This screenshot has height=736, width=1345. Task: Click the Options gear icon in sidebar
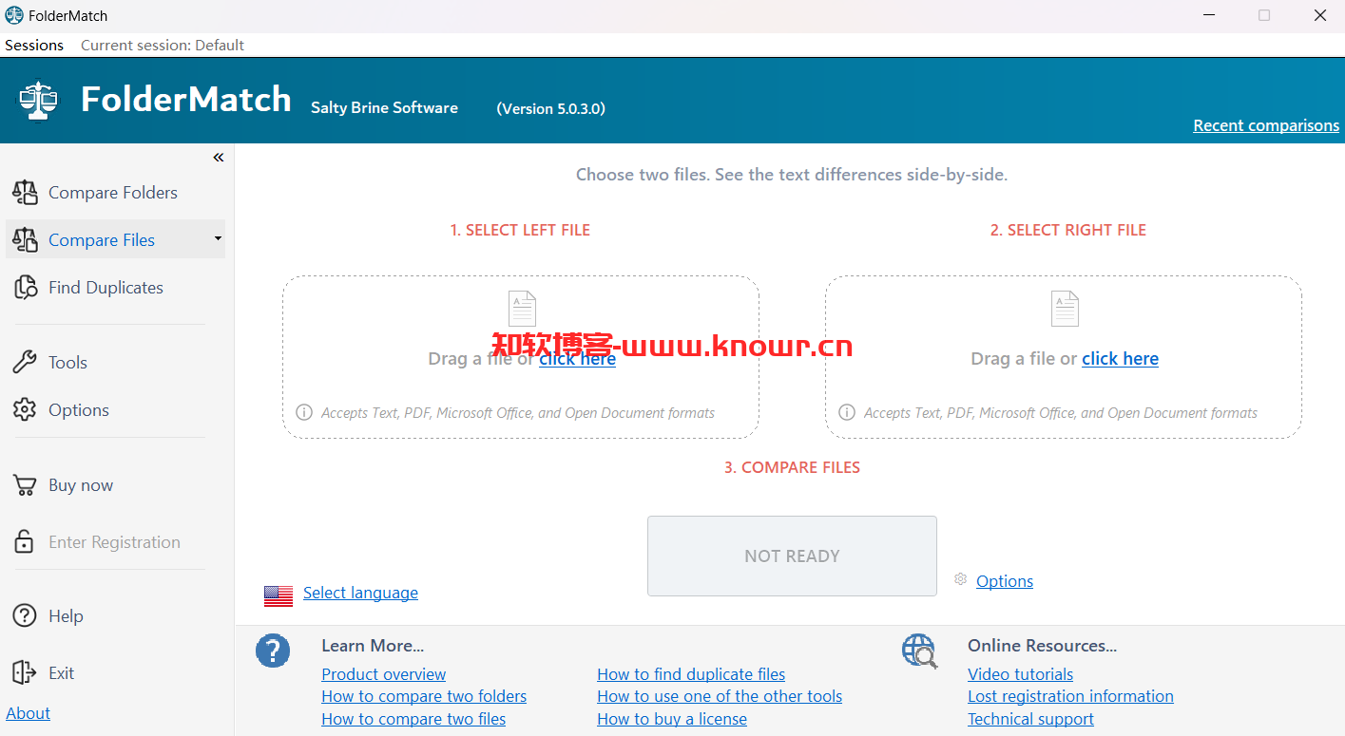pyautogui.click(x=25, y=409)
